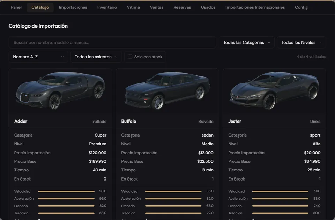
Task: Click the Adder Tracción bar
Action: [x=66, y=213]
